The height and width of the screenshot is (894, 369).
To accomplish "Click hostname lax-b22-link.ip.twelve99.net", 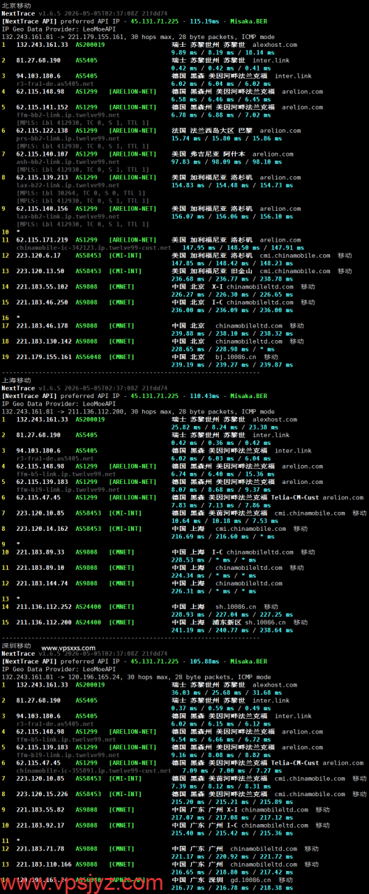I will 68,185.
